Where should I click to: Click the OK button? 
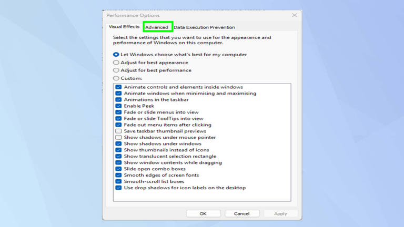pos(203,214)
